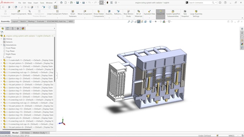Open Linear Component Pattern tool
Image resolution: width=244 pixels, height=137 pixels.
pos(57,13)
